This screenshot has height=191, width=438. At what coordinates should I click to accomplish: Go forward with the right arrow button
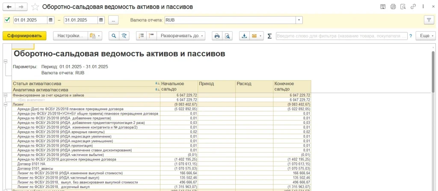21,7
